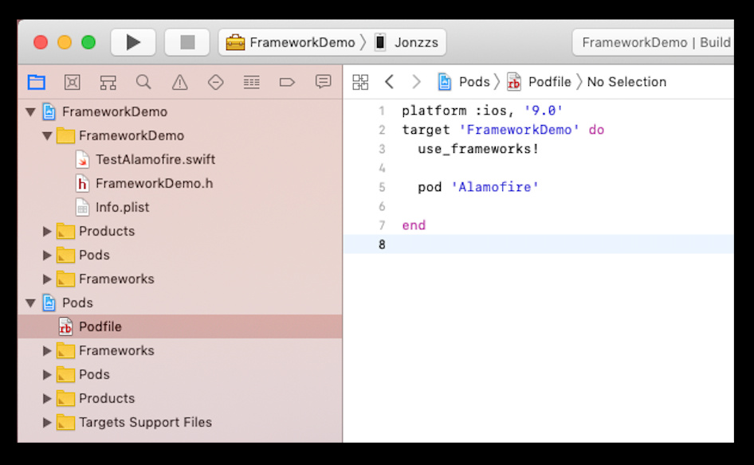Expand the Targets Support Files folder
Screen dimensions: 754x465
click(x=47, y=423)
